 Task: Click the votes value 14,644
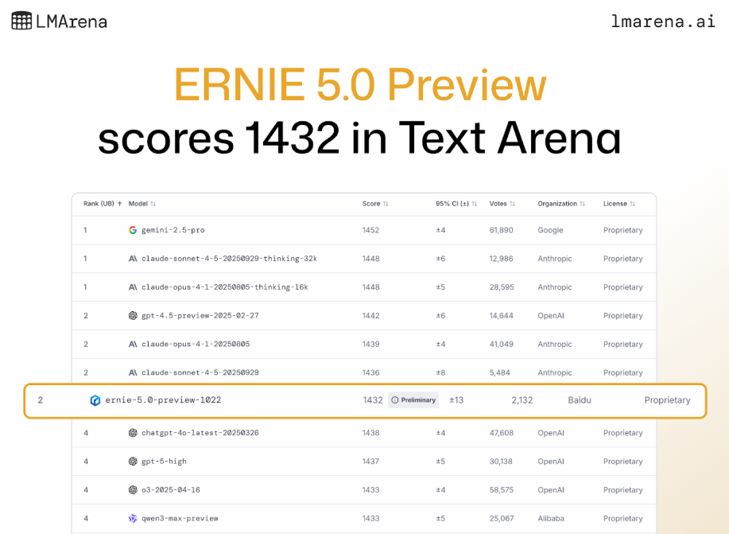click(501, 316)
